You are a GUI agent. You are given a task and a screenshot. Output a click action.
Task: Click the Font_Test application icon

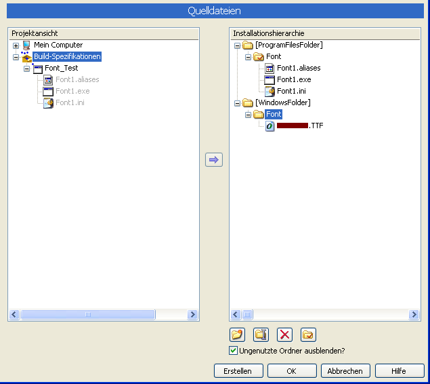[37, 69]
